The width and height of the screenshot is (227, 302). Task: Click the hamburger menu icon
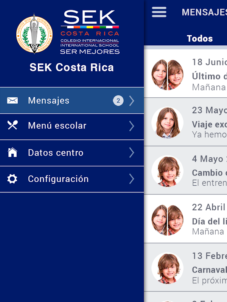[159, 12]
